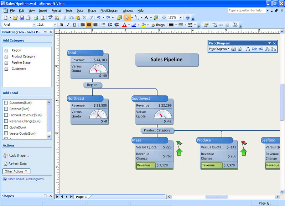Viewport: 285px width, 206px height.
Task: Toggle Bold text formatting
Action: [x=62, y=25]
